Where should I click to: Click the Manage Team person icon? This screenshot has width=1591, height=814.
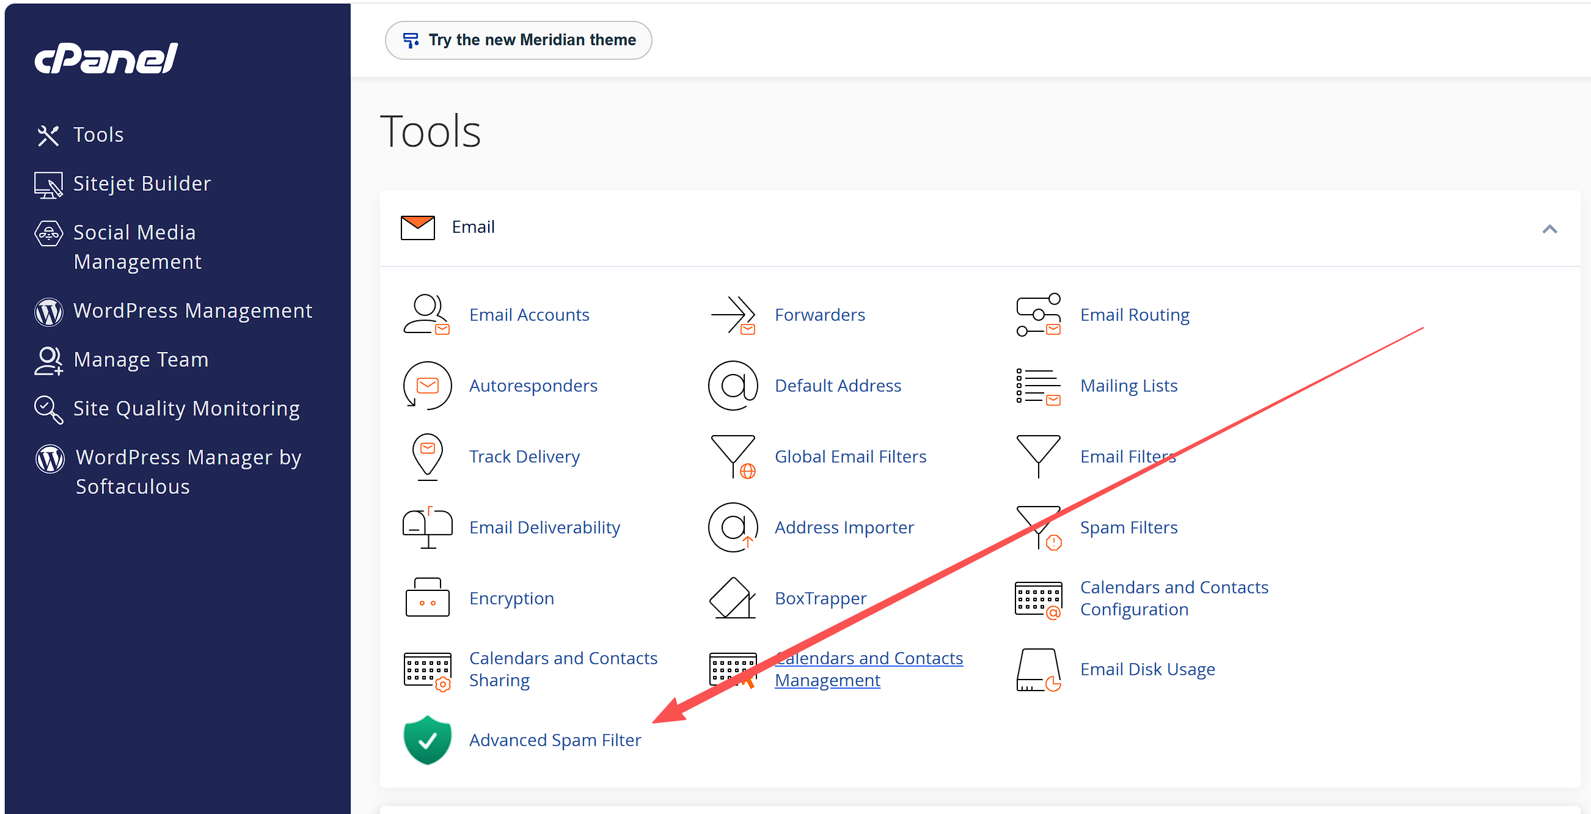click(x=48, y=361)
